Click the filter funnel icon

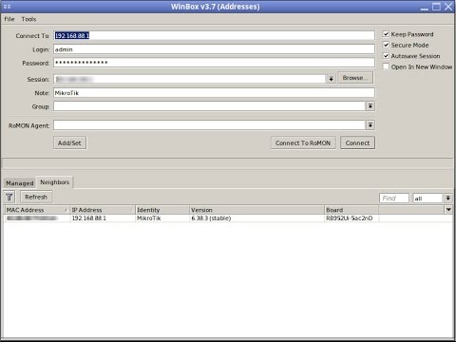click(x=9, y=197)
